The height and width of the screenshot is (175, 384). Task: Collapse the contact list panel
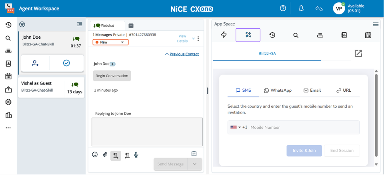(x=80, y=24)
